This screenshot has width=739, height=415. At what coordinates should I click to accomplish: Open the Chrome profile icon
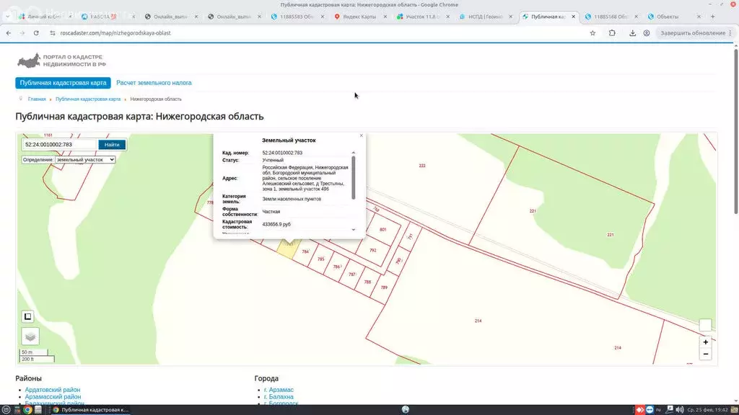[647, 33]
